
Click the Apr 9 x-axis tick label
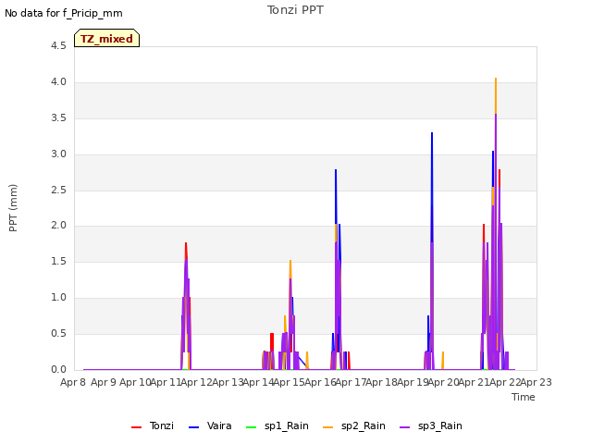pyautogui.click(x=104, y=382)
